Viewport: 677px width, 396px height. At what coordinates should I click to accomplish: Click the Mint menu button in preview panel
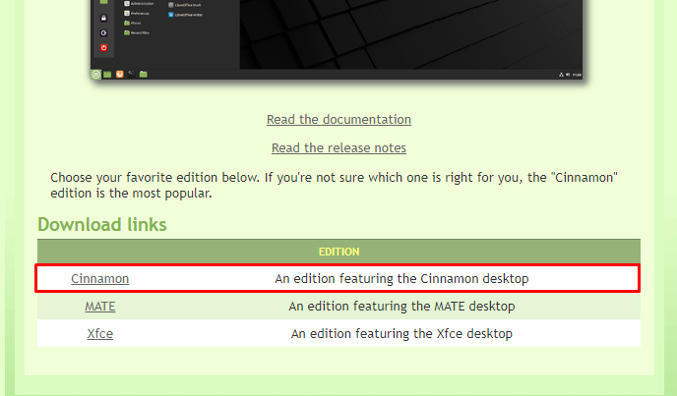pos(95,75)
